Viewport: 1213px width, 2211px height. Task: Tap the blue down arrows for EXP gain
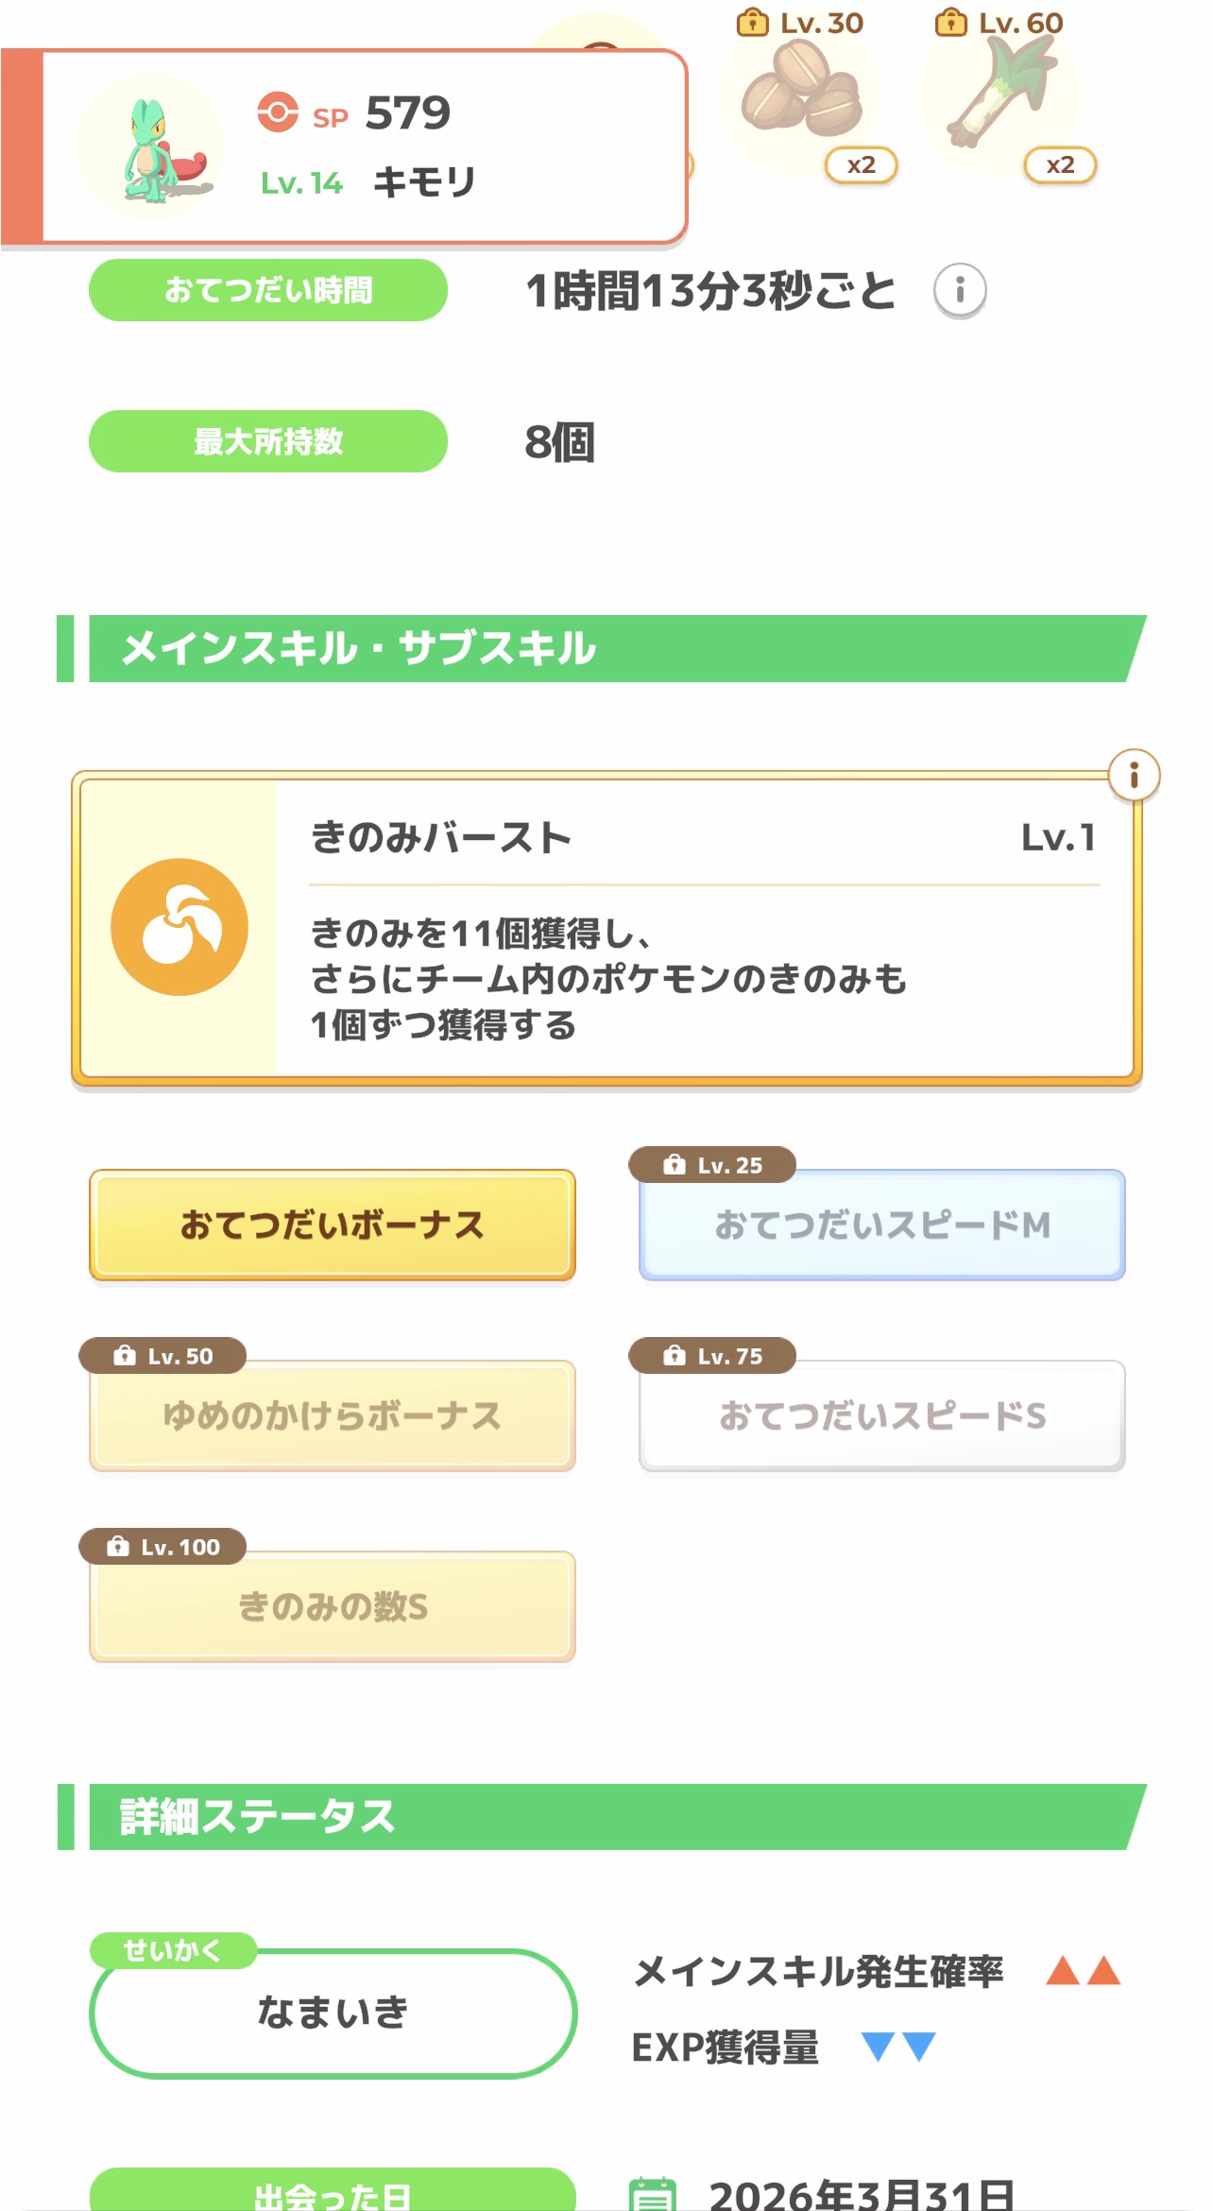[x=898, y=2047]
